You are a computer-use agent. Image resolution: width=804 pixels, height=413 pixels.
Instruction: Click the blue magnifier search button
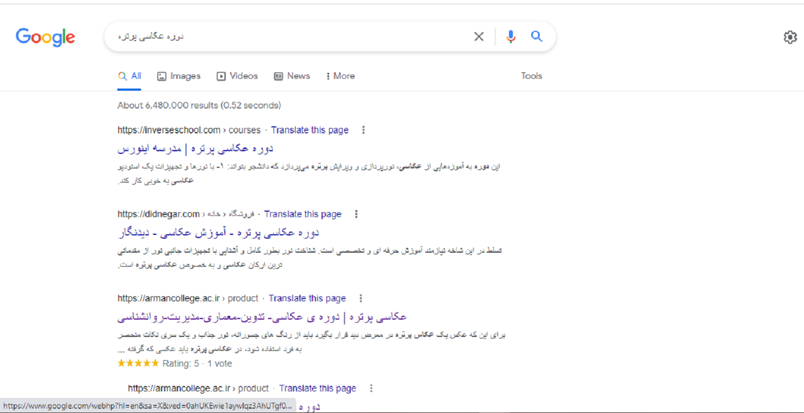[x=537, y=36]
